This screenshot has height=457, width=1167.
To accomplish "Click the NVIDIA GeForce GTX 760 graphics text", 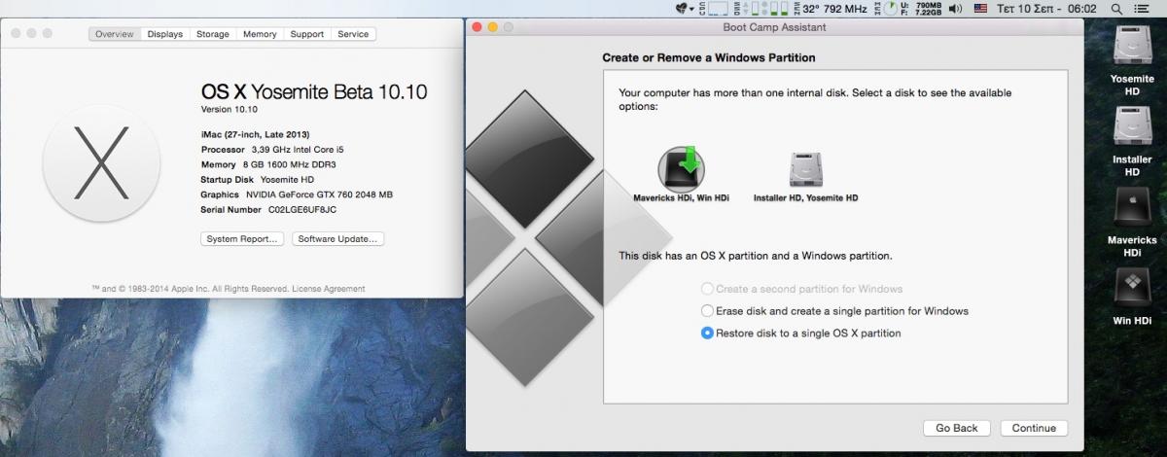I will pos(320,194).
